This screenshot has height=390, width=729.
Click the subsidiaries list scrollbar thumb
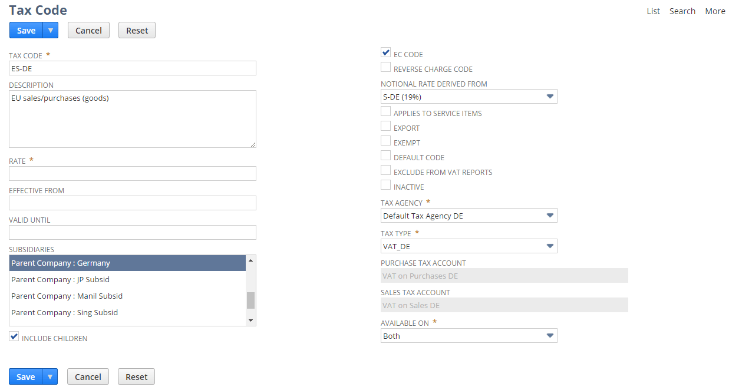click(250, 300)
